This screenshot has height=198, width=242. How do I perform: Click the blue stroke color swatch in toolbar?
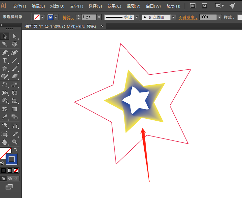click(12, 159)
